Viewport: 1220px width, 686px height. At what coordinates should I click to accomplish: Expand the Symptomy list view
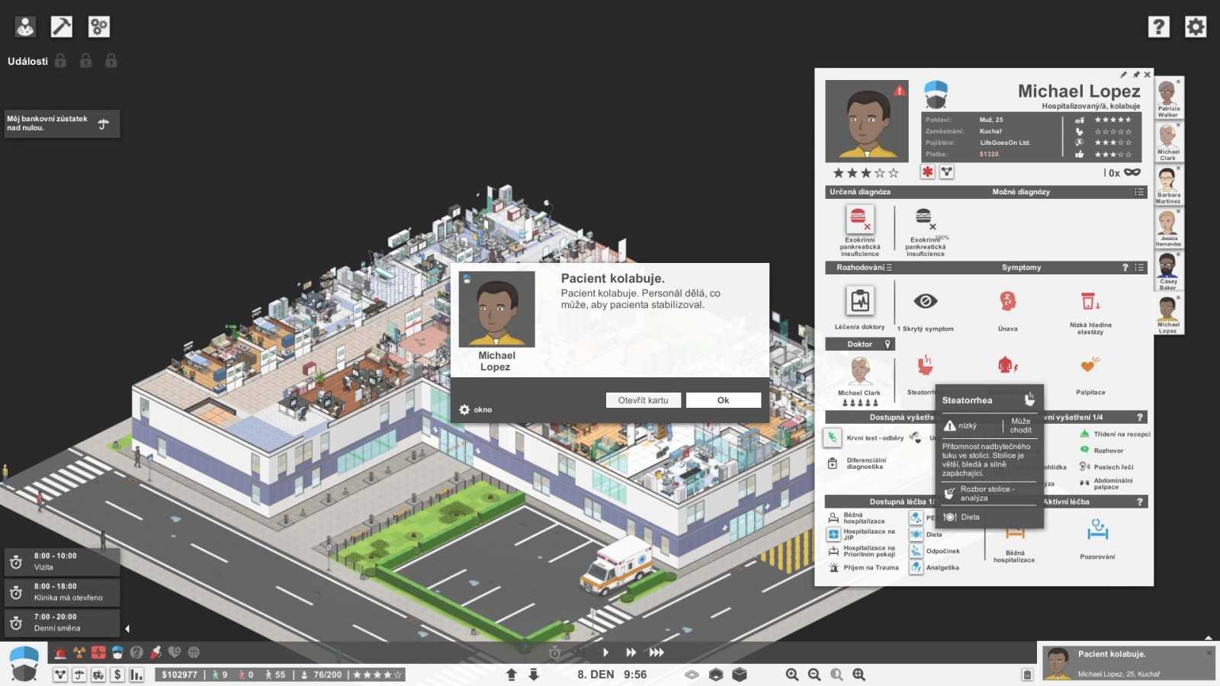[1139, 268]
